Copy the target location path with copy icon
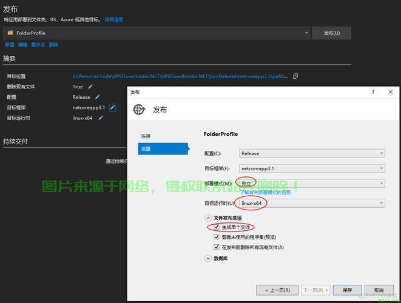Image resolution: width=401 pixels, height=303 pixels. (295, 76)
